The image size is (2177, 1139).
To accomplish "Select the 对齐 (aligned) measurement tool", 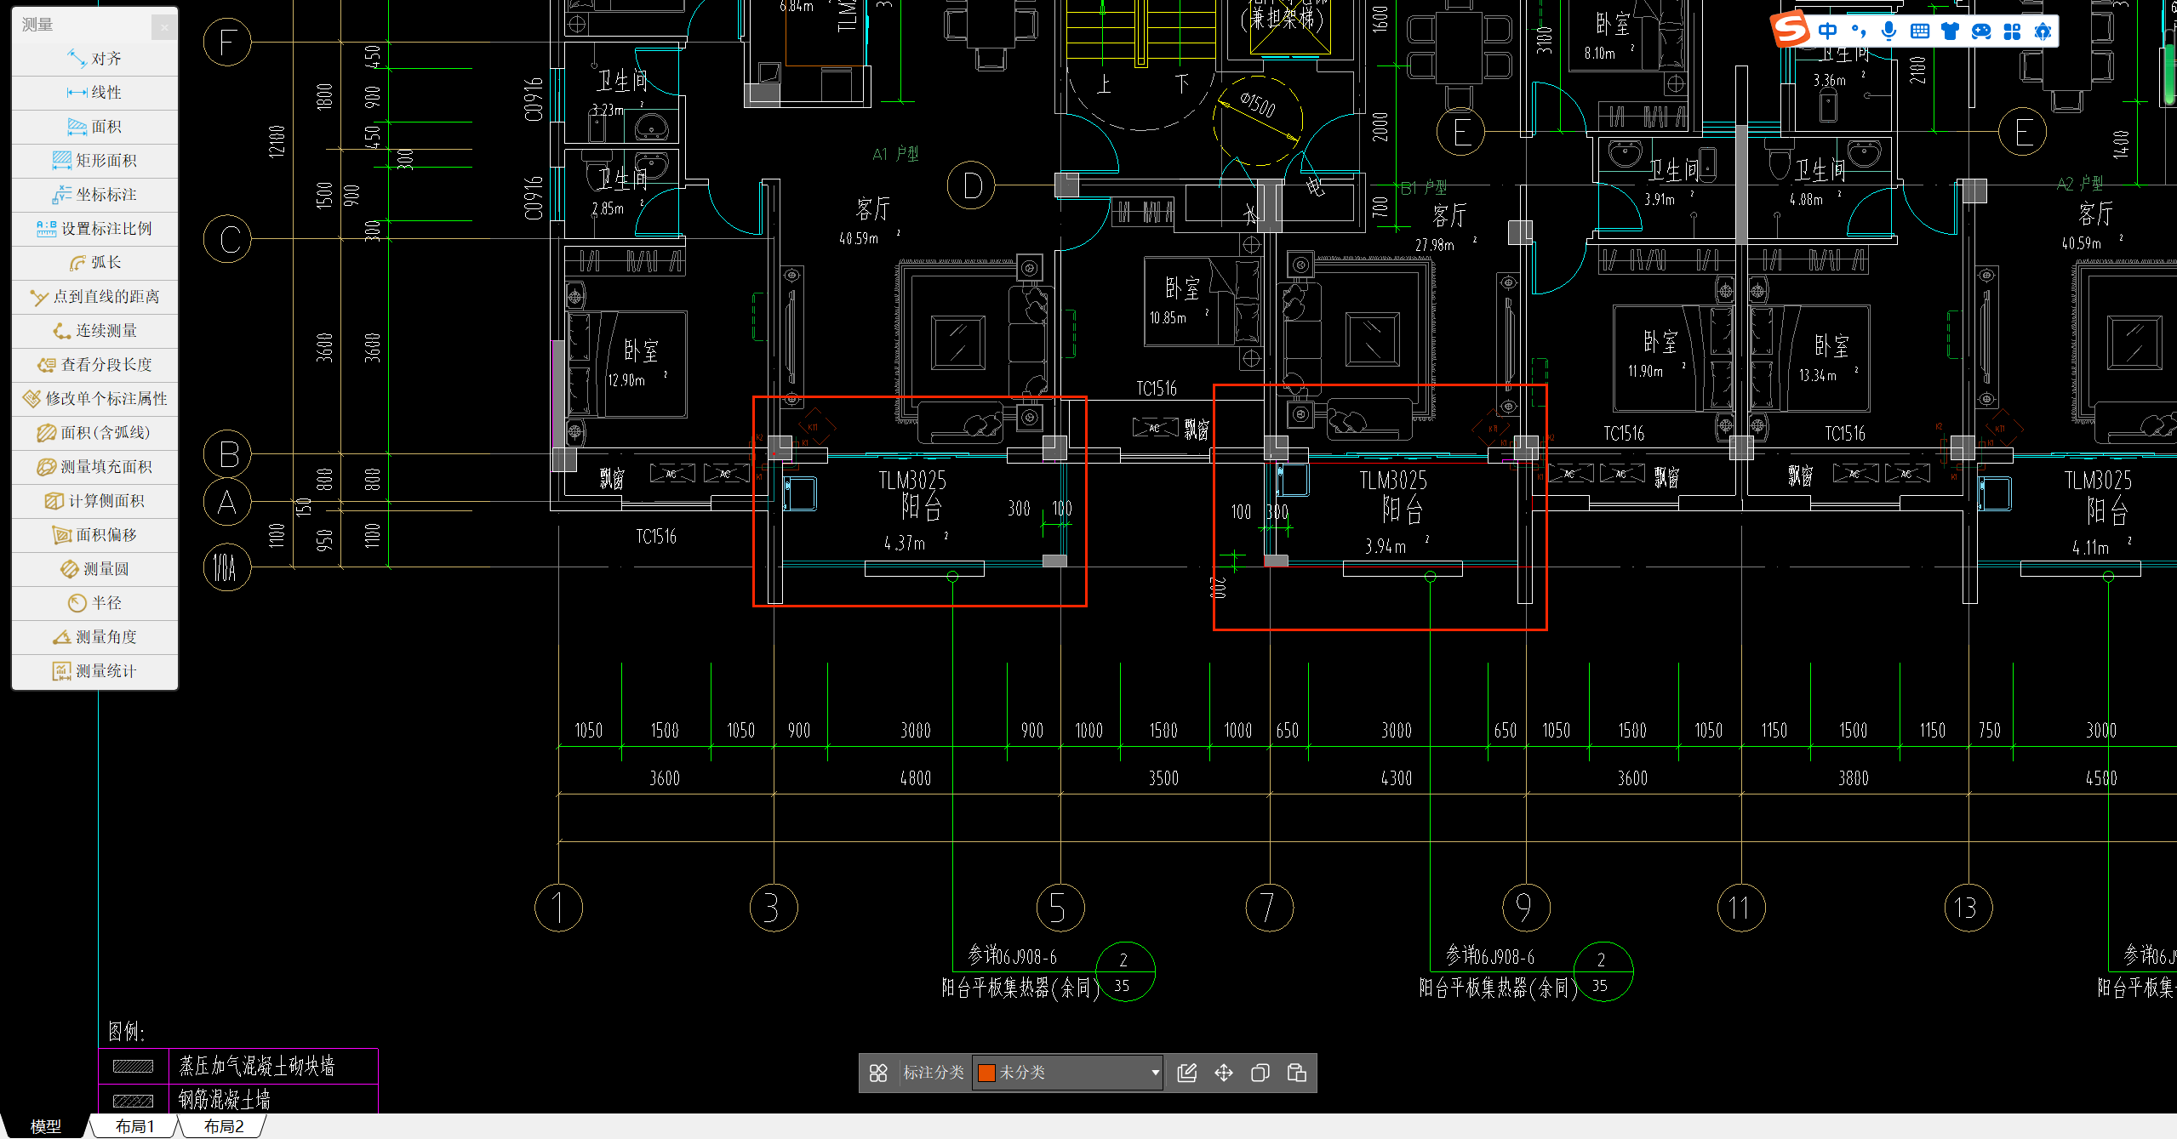I will coord(94,59).
